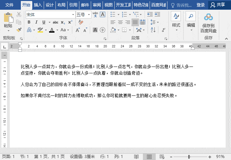Screen dimensions: 231x160
Task: Toggle Bold formatting
Action: pyautogui.click(x=29, y=22)
